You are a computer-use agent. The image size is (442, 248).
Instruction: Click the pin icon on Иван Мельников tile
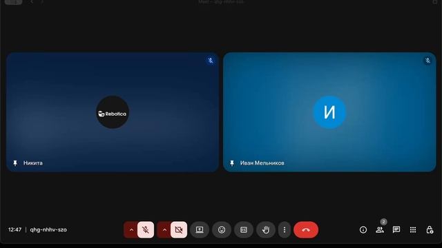(232, 163)
